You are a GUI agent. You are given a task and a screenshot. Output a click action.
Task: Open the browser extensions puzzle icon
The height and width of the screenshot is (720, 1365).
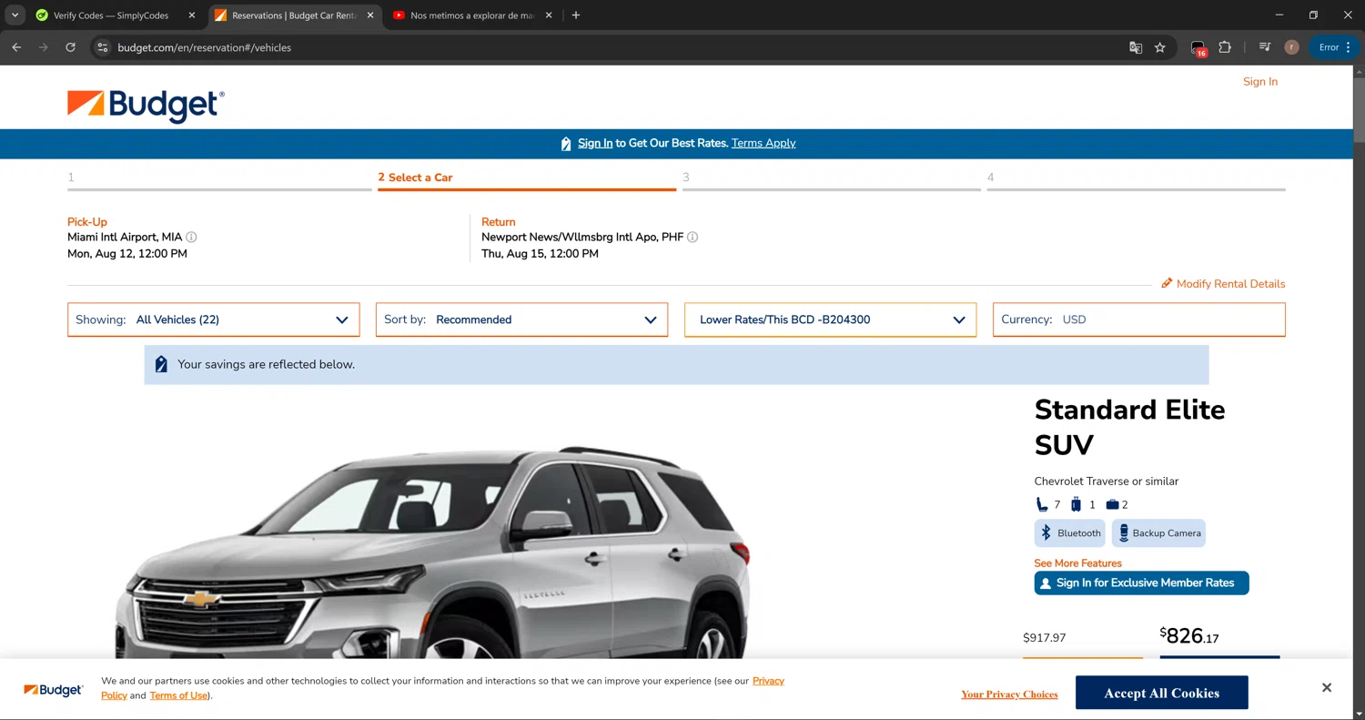(1225, 47)
